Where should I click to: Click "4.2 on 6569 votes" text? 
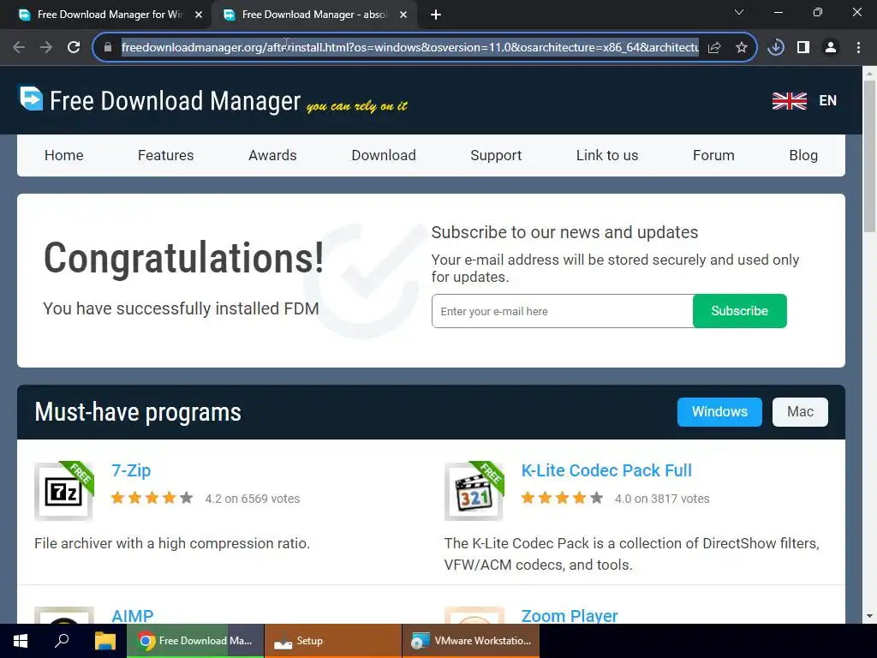click(253, 499)
